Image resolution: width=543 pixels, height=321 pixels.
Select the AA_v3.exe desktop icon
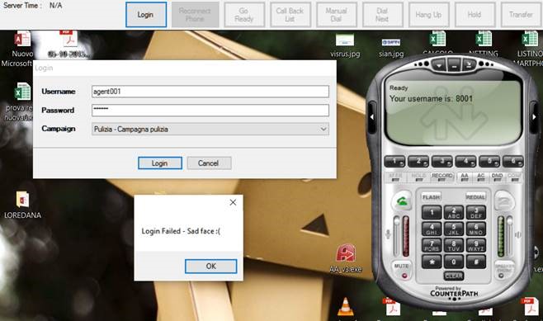(x=346, y=258)
